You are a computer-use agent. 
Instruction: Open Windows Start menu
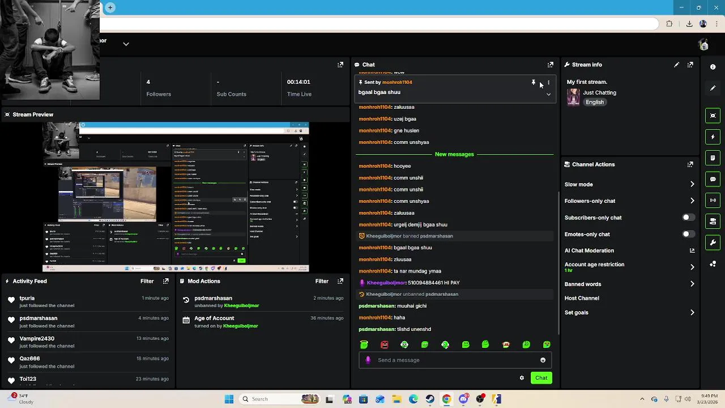pyautogui.click(x=229, y=399)
